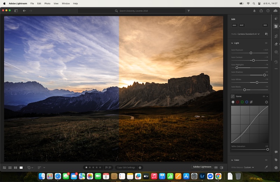This screenshot has width=280, height=182.
Task: Open the Keywords tag icon
Action: 276,160
